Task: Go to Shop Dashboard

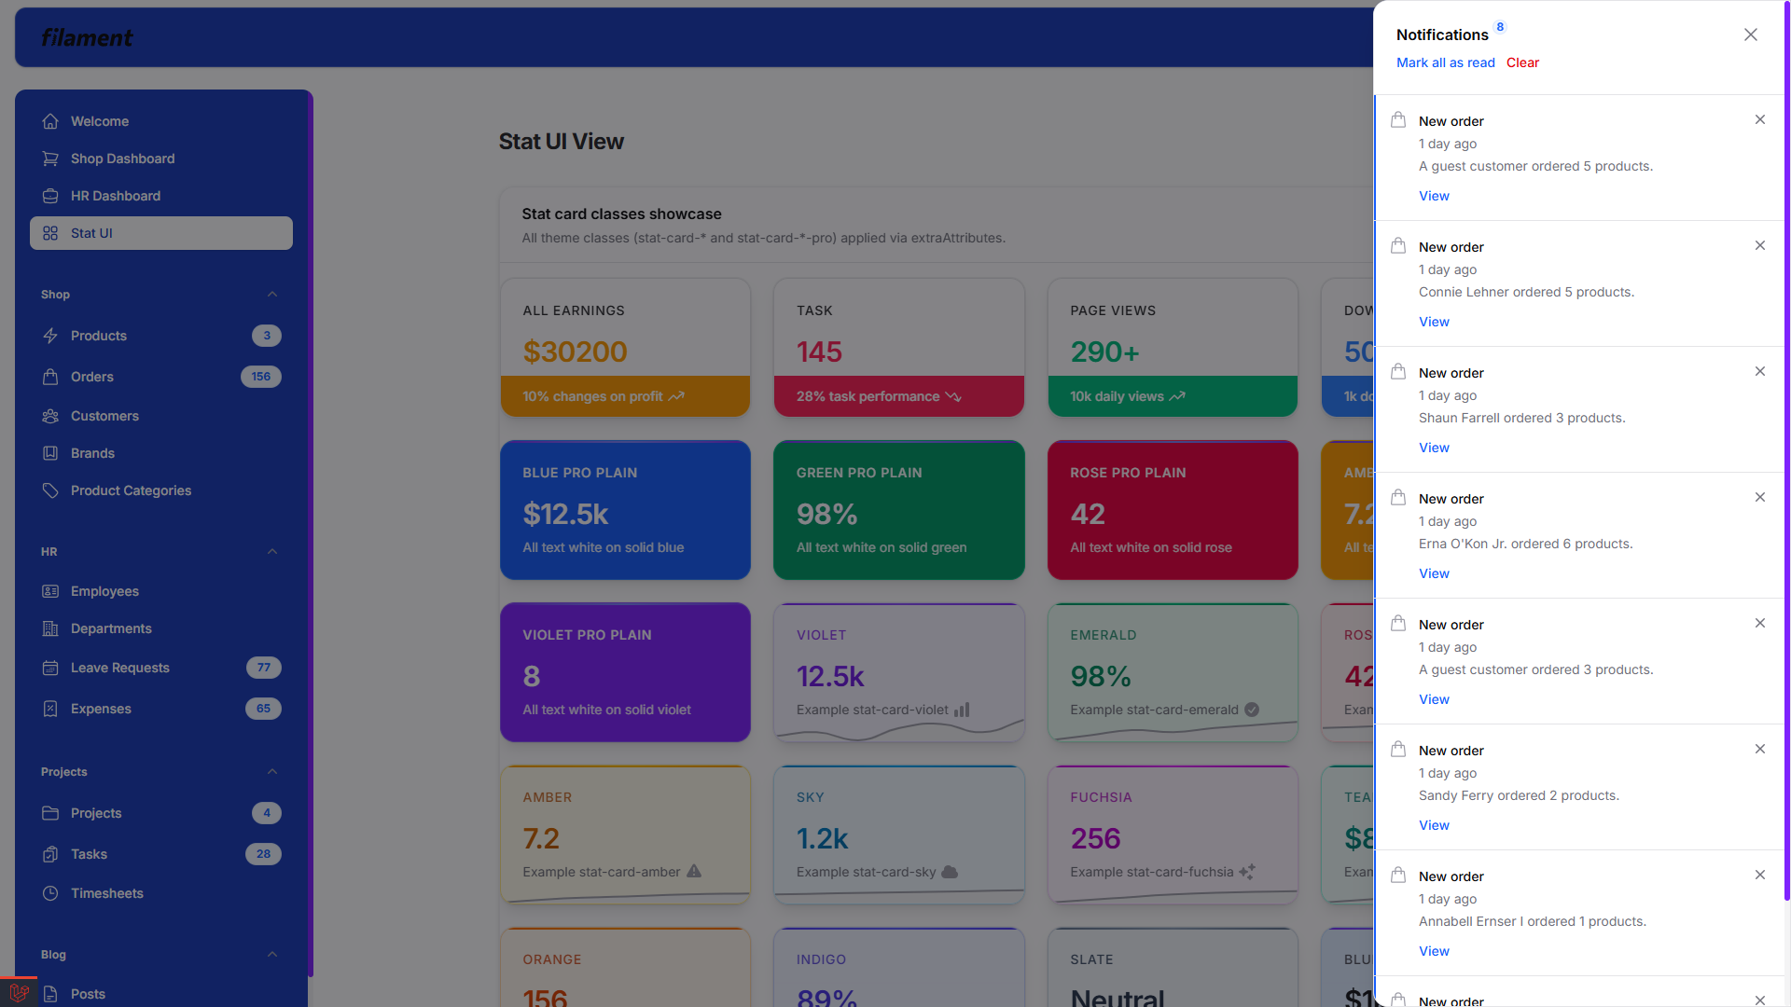Action: tap(160, 159)
